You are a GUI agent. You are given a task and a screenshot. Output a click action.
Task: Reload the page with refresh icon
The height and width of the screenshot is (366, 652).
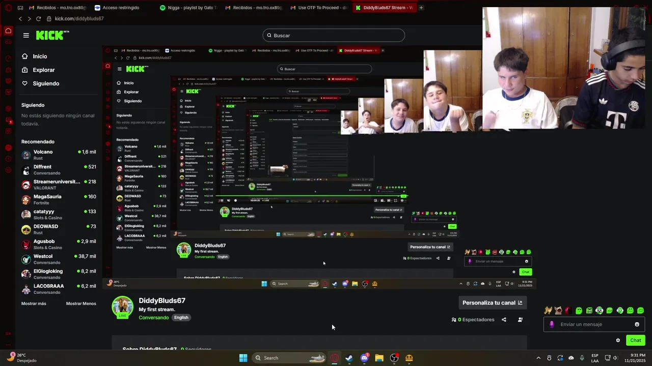click(38, 19)
